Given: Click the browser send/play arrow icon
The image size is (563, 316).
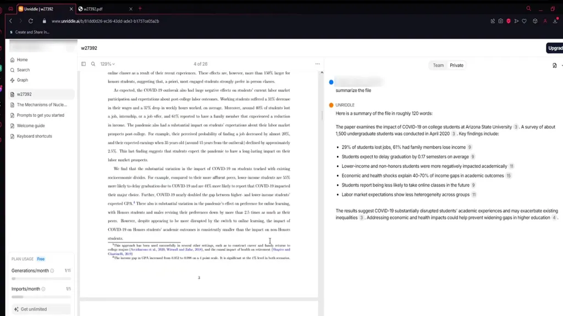Looking at the screenshot, I should tap(516, 21).
